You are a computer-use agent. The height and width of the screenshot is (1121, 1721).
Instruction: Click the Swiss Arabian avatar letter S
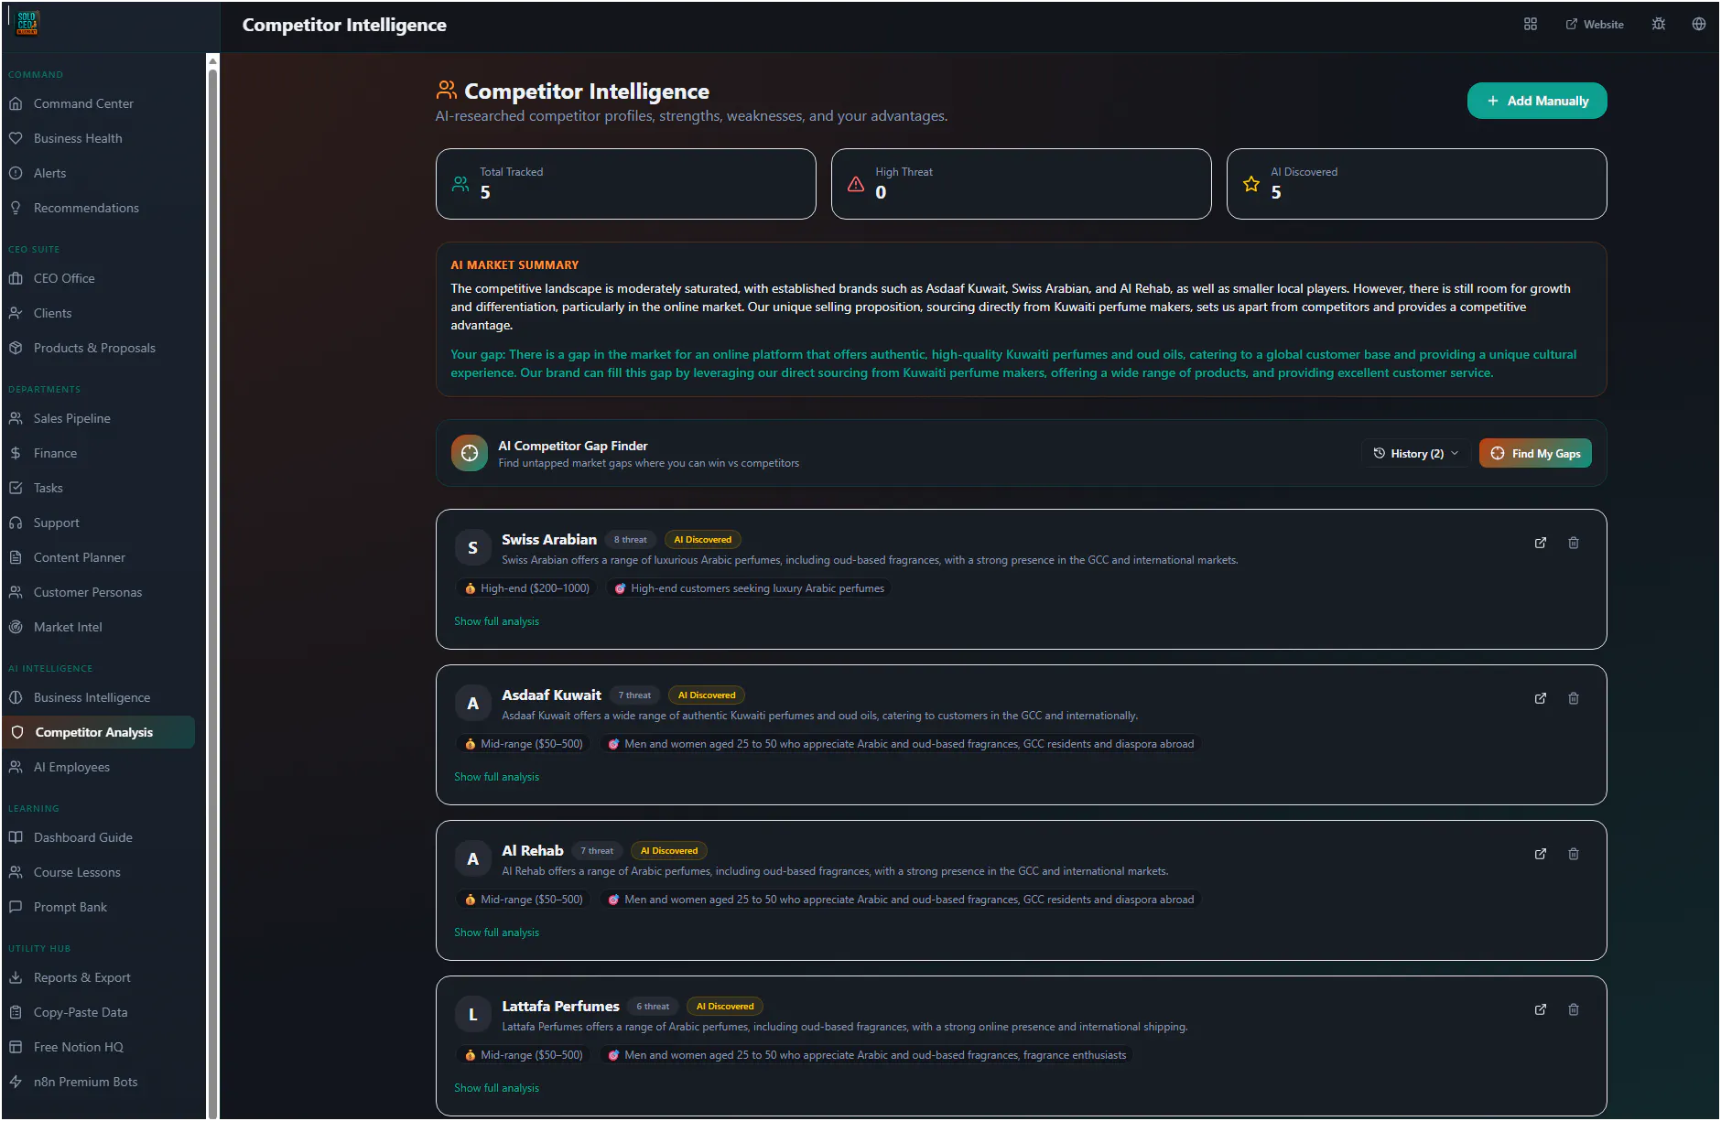(472, 548)
